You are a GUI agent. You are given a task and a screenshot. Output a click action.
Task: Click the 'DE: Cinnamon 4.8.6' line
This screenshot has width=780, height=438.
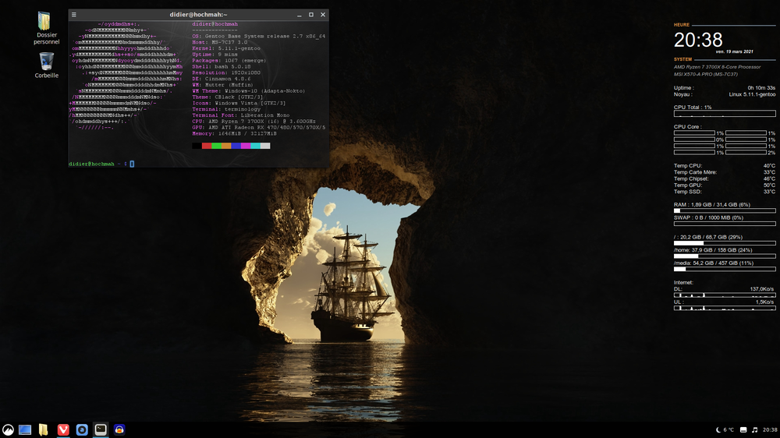click(222, 79)
